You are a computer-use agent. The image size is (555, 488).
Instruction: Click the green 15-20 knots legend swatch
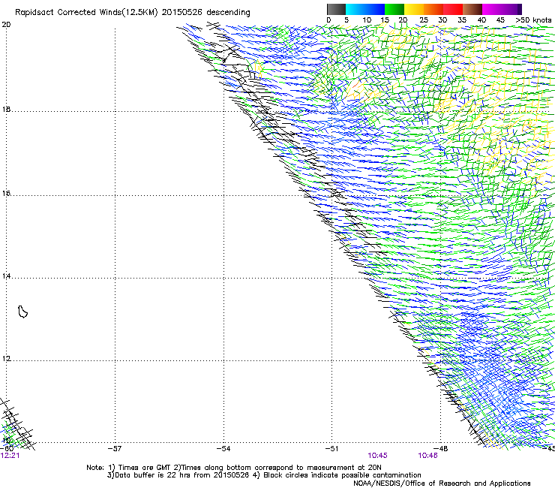click(x=394, y=9)
